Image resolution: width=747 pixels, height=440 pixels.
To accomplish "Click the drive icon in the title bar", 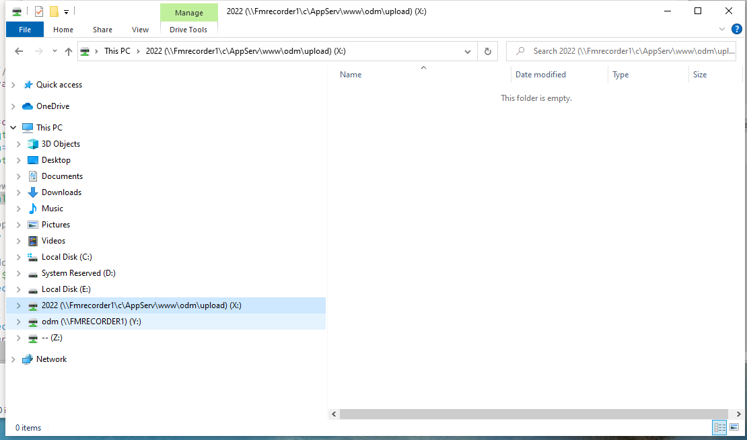I will click(17, 11).
